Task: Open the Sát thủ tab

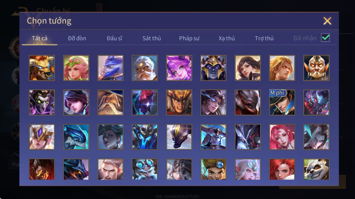Action: pos(152,38)
